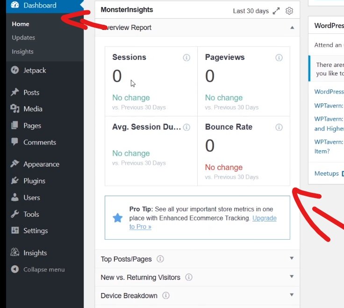
Task: Click the Tools wrench icon
Action: 15,214
